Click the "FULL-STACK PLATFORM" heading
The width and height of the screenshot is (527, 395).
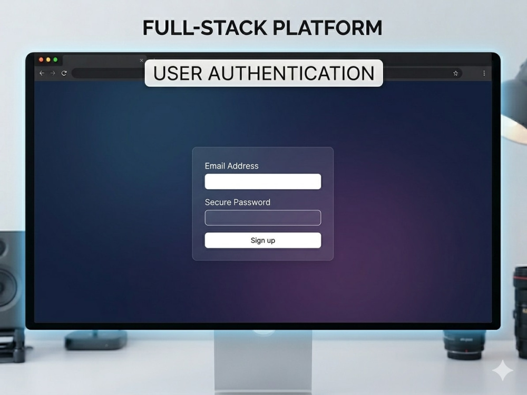coord(262,27)
